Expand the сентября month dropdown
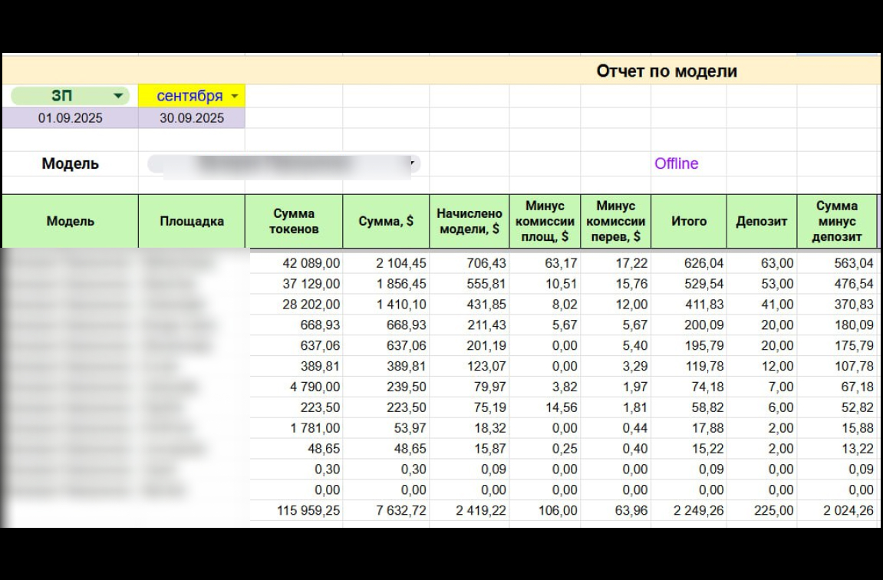The width and height of the screenshot is (883, 580). pos(192,96)
